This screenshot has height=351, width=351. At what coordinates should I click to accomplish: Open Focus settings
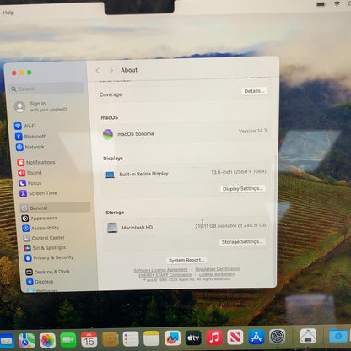(30, 183)
